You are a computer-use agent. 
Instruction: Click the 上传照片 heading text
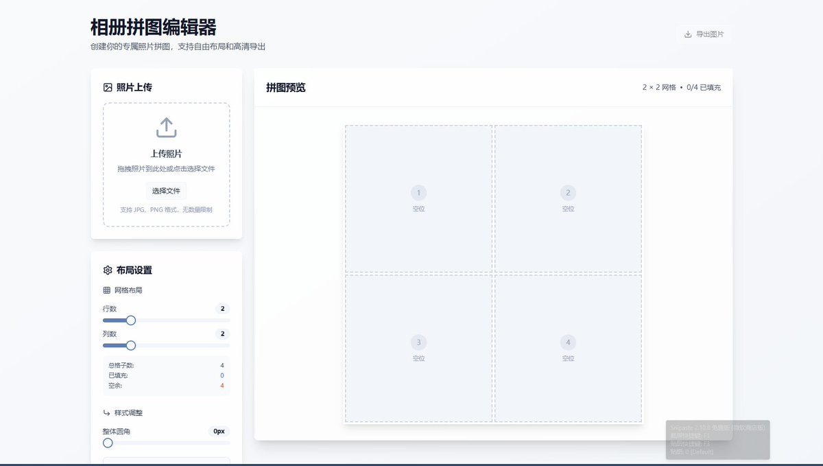167,154
